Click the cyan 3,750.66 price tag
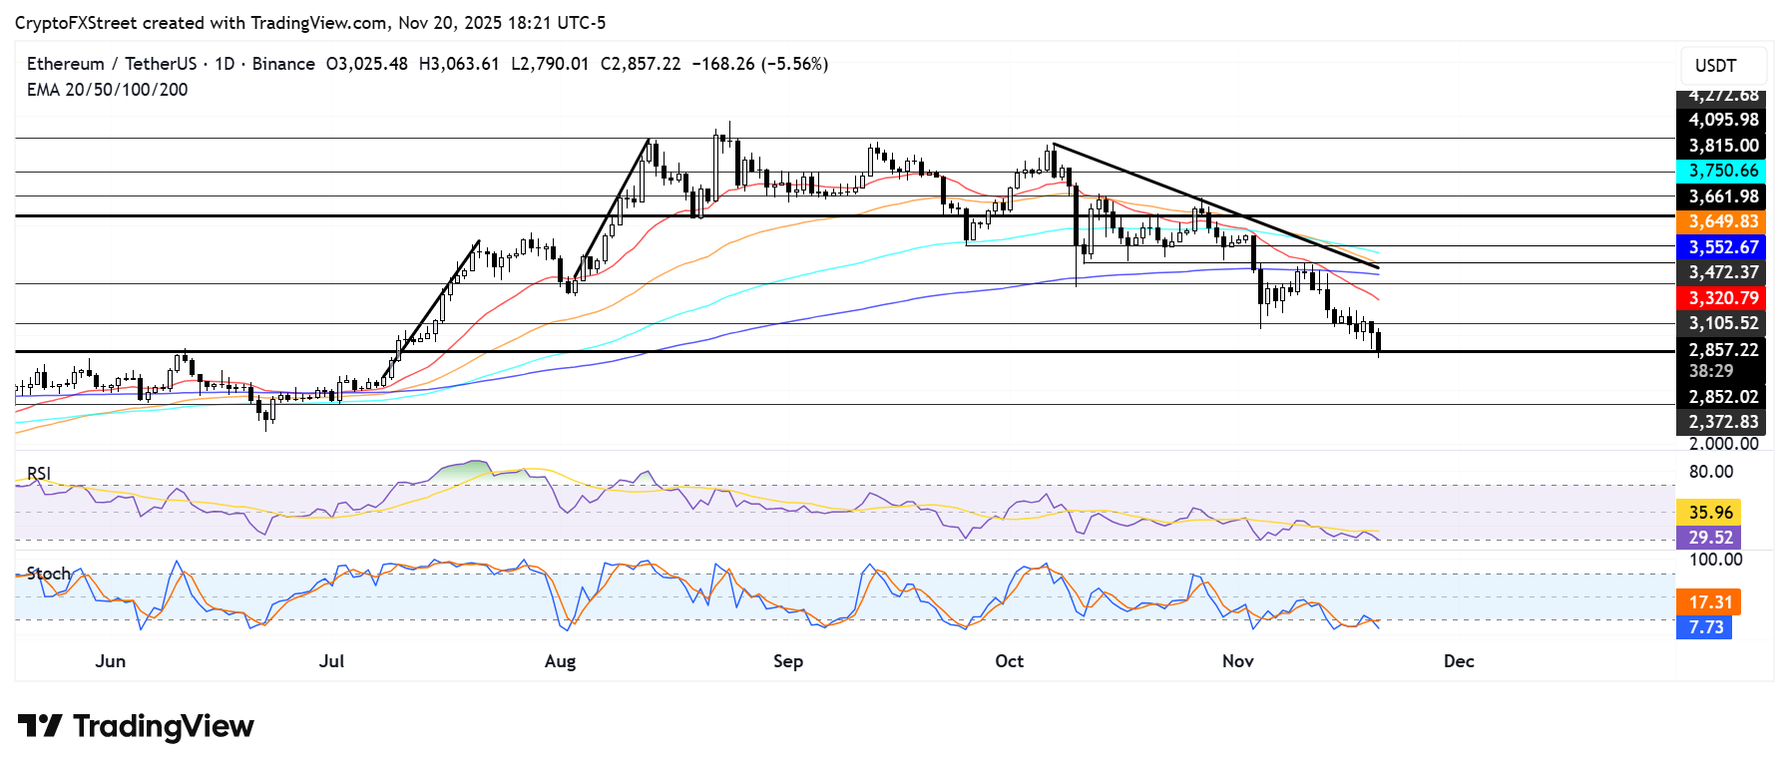 coord(1721,171)
